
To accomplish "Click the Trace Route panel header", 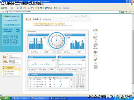I will (51, 75).
